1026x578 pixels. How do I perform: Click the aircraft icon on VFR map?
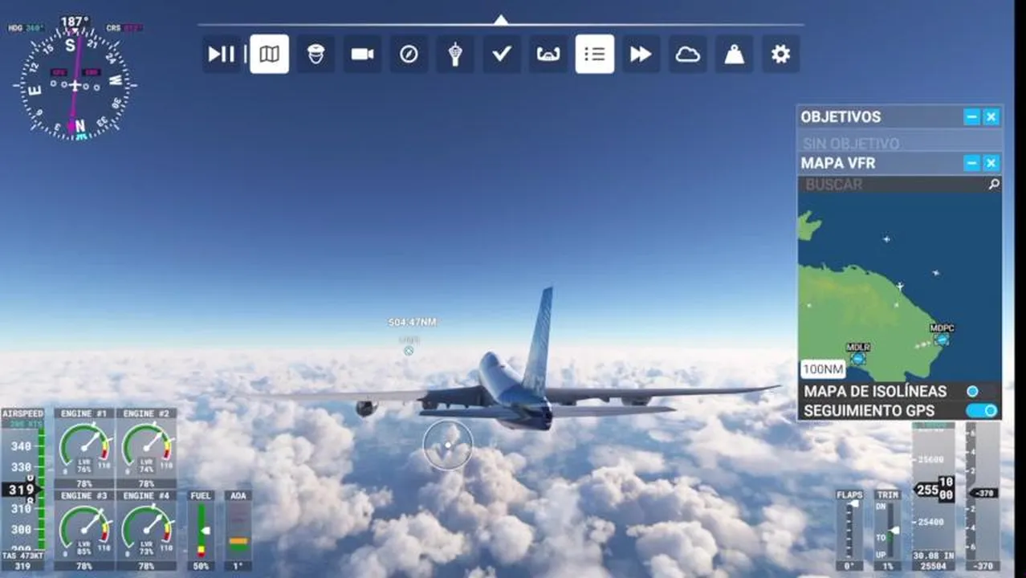[900, 286]
